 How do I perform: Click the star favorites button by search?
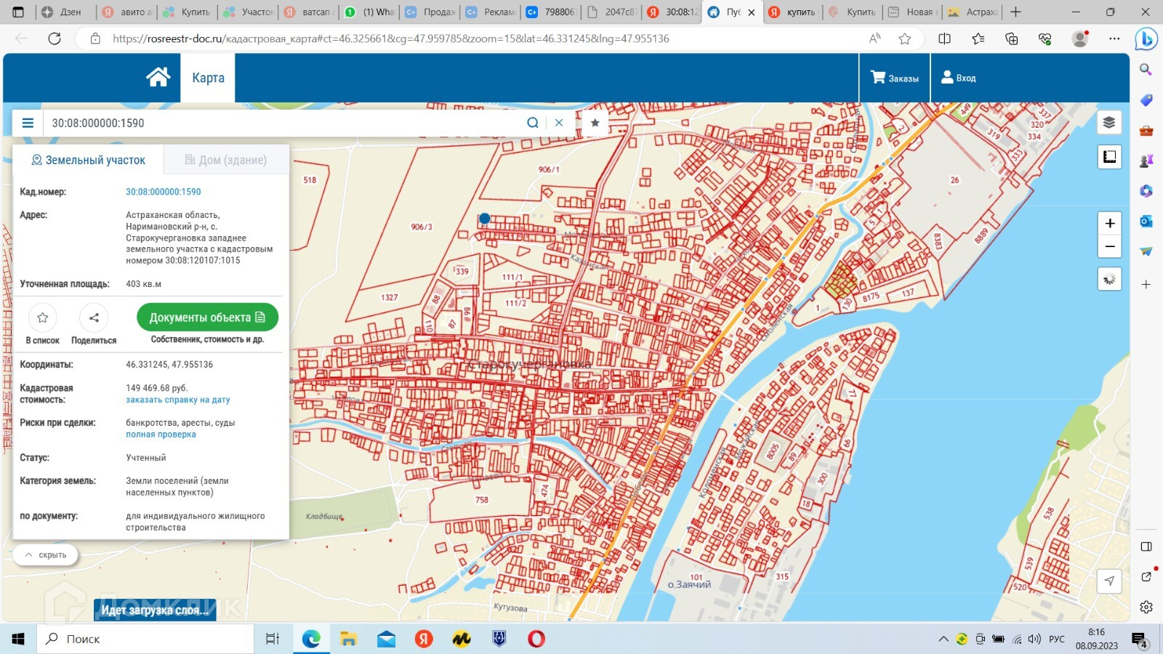(595, 123)
